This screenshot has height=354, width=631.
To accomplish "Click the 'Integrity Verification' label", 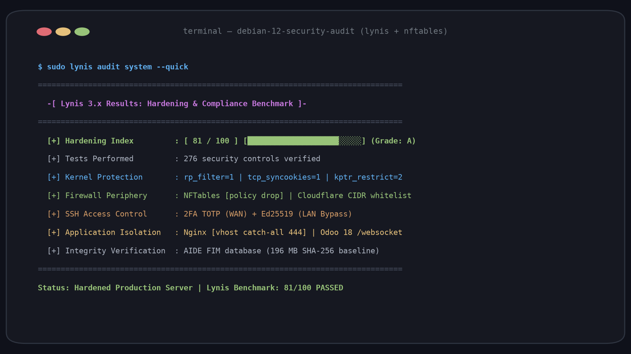I will point(115,251).
